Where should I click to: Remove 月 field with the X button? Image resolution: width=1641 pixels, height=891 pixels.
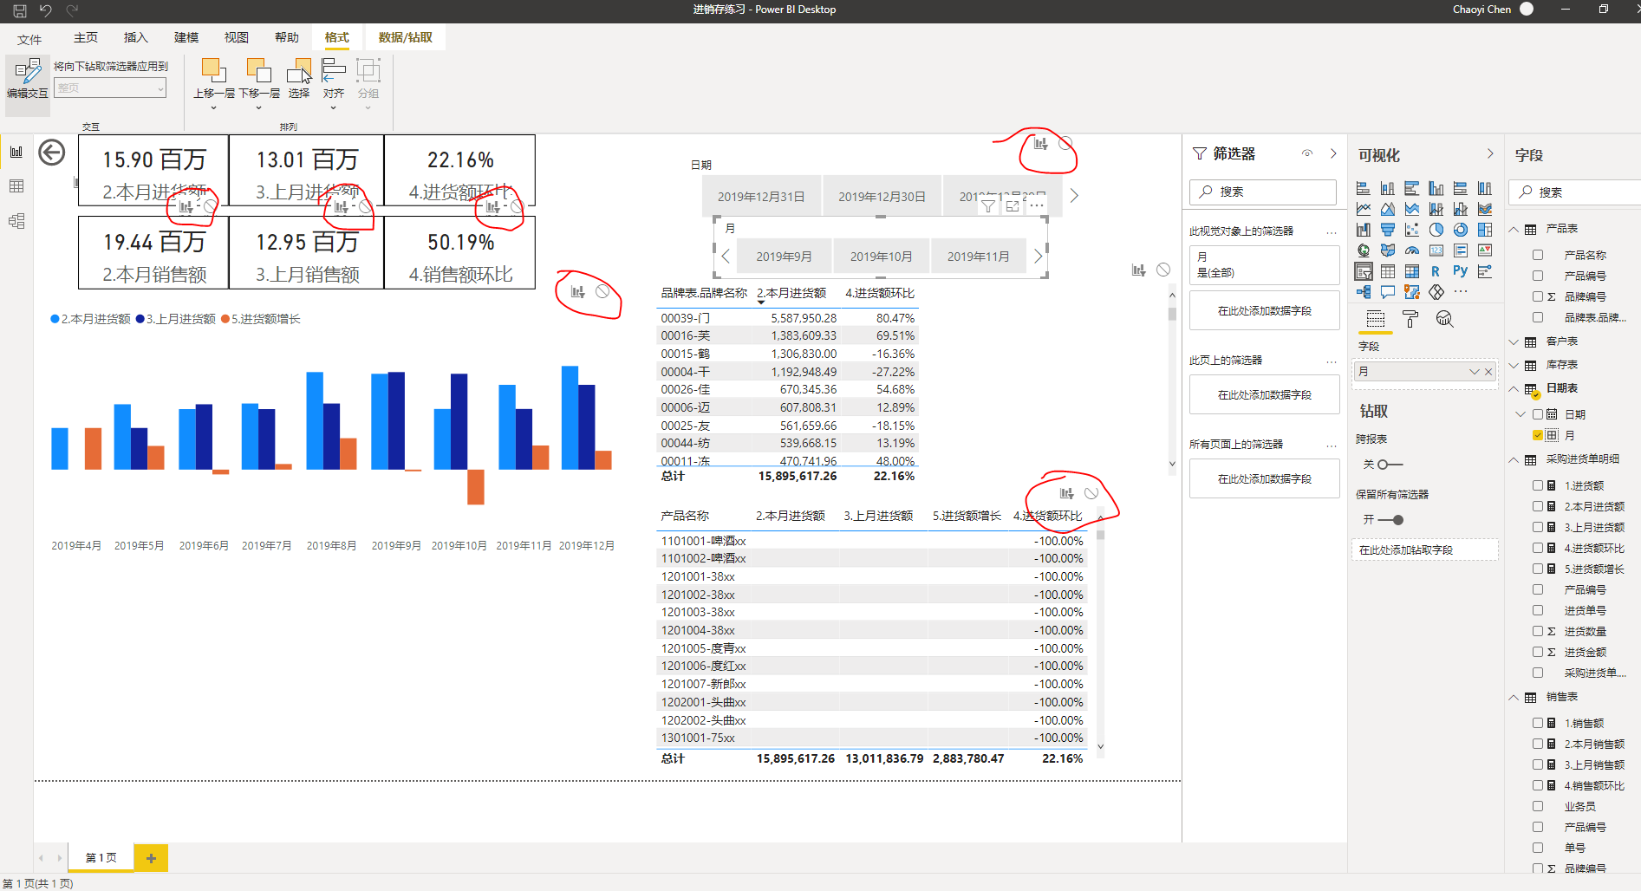[x=1488, y=372]
